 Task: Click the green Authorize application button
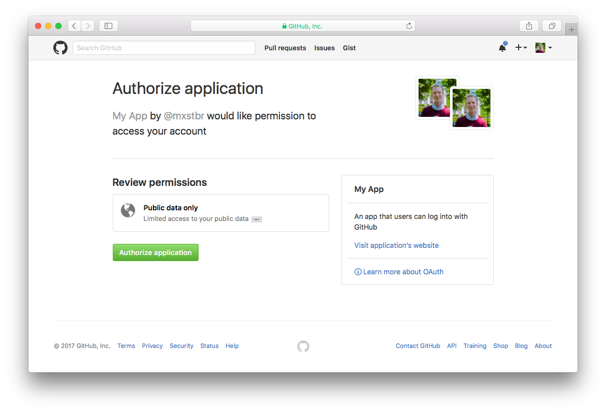(x=156, y=252)
